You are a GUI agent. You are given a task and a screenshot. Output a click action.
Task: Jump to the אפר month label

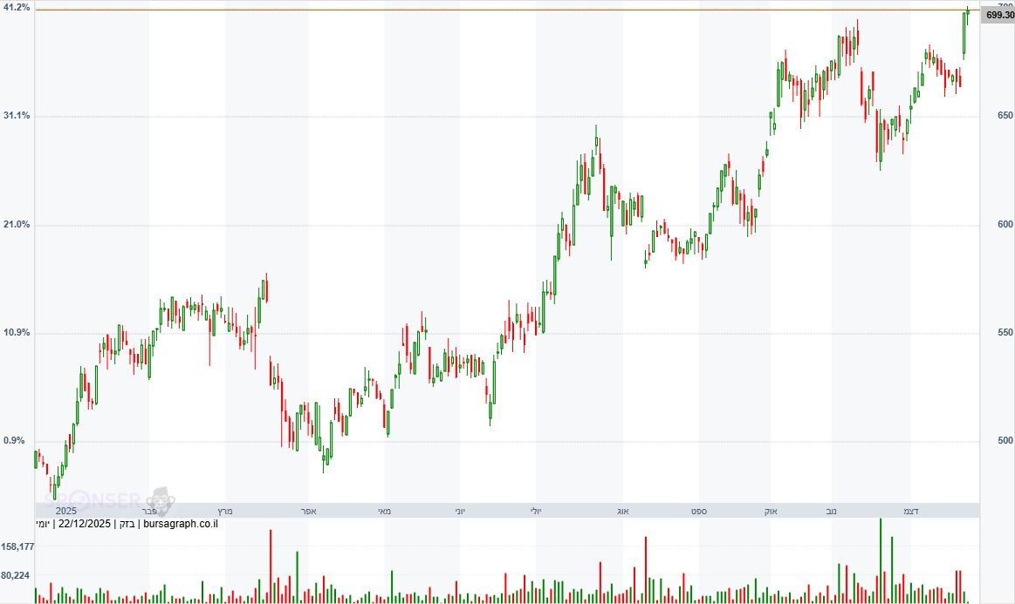pos(308,511)
